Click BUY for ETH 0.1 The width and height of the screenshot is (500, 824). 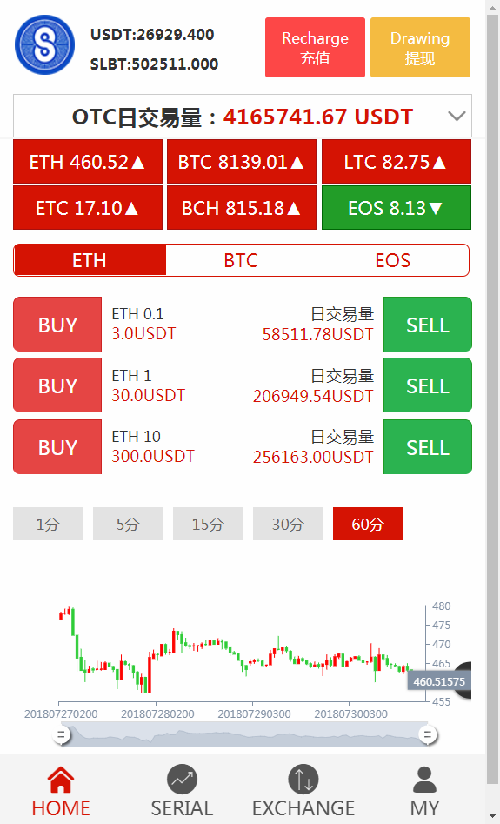(x=57, y=325)
